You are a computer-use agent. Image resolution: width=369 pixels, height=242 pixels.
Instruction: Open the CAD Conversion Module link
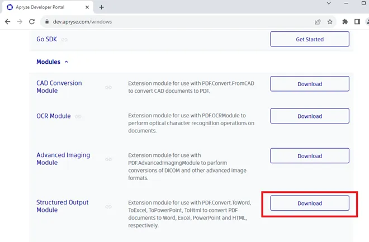pos(59,87)
